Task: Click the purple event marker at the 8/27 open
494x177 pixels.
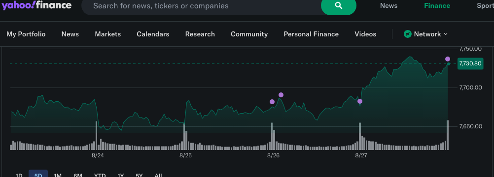Action: pyautogui.click(x=360, y=101)
